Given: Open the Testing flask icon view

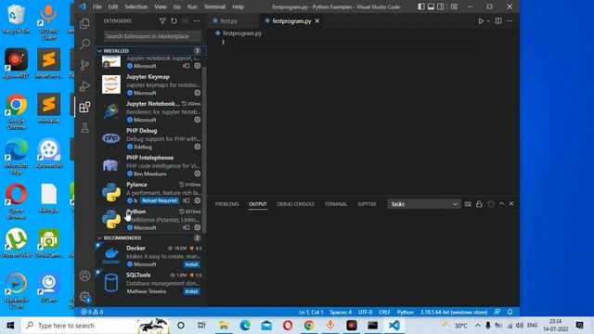Looking at the screenshot, I should (84, 128).
